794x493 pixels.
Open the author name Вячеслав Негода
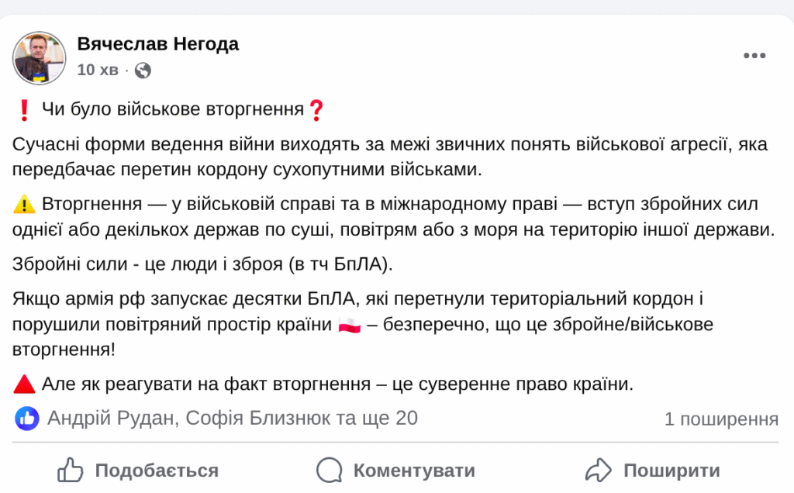coord(158,44)
